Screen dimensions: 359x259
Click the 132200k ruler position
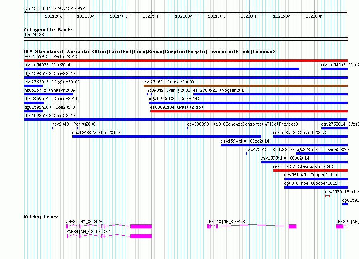point(314,16)
